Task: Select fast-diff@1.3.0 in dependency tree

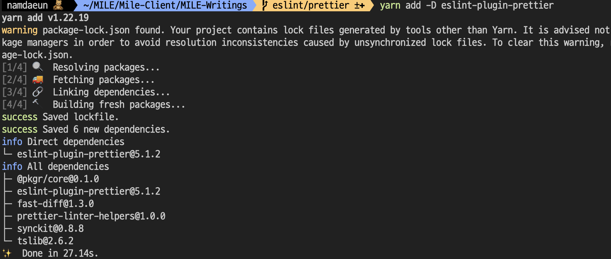Action: [55, 204]
